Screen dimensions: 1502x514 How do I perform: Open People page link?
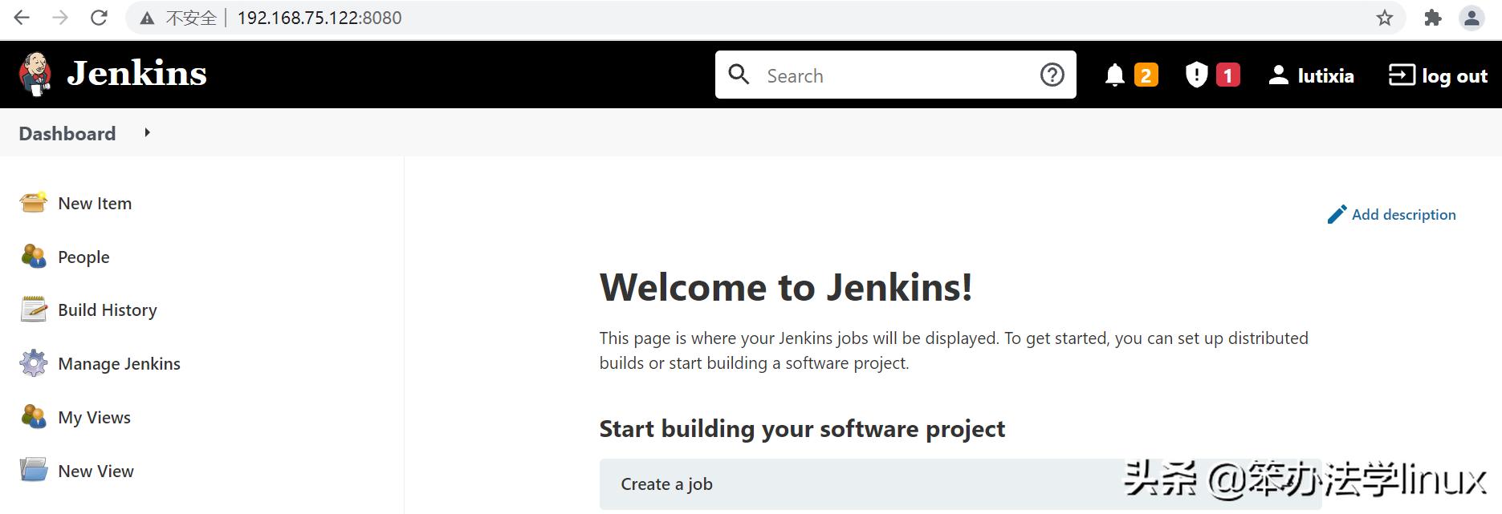pyautogui.click(x=83, y=257)
